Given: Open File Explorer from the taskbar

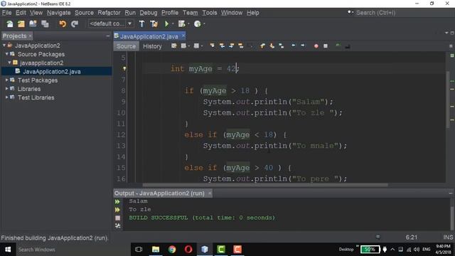Looking at the screenshot, I should pos(156,250).
